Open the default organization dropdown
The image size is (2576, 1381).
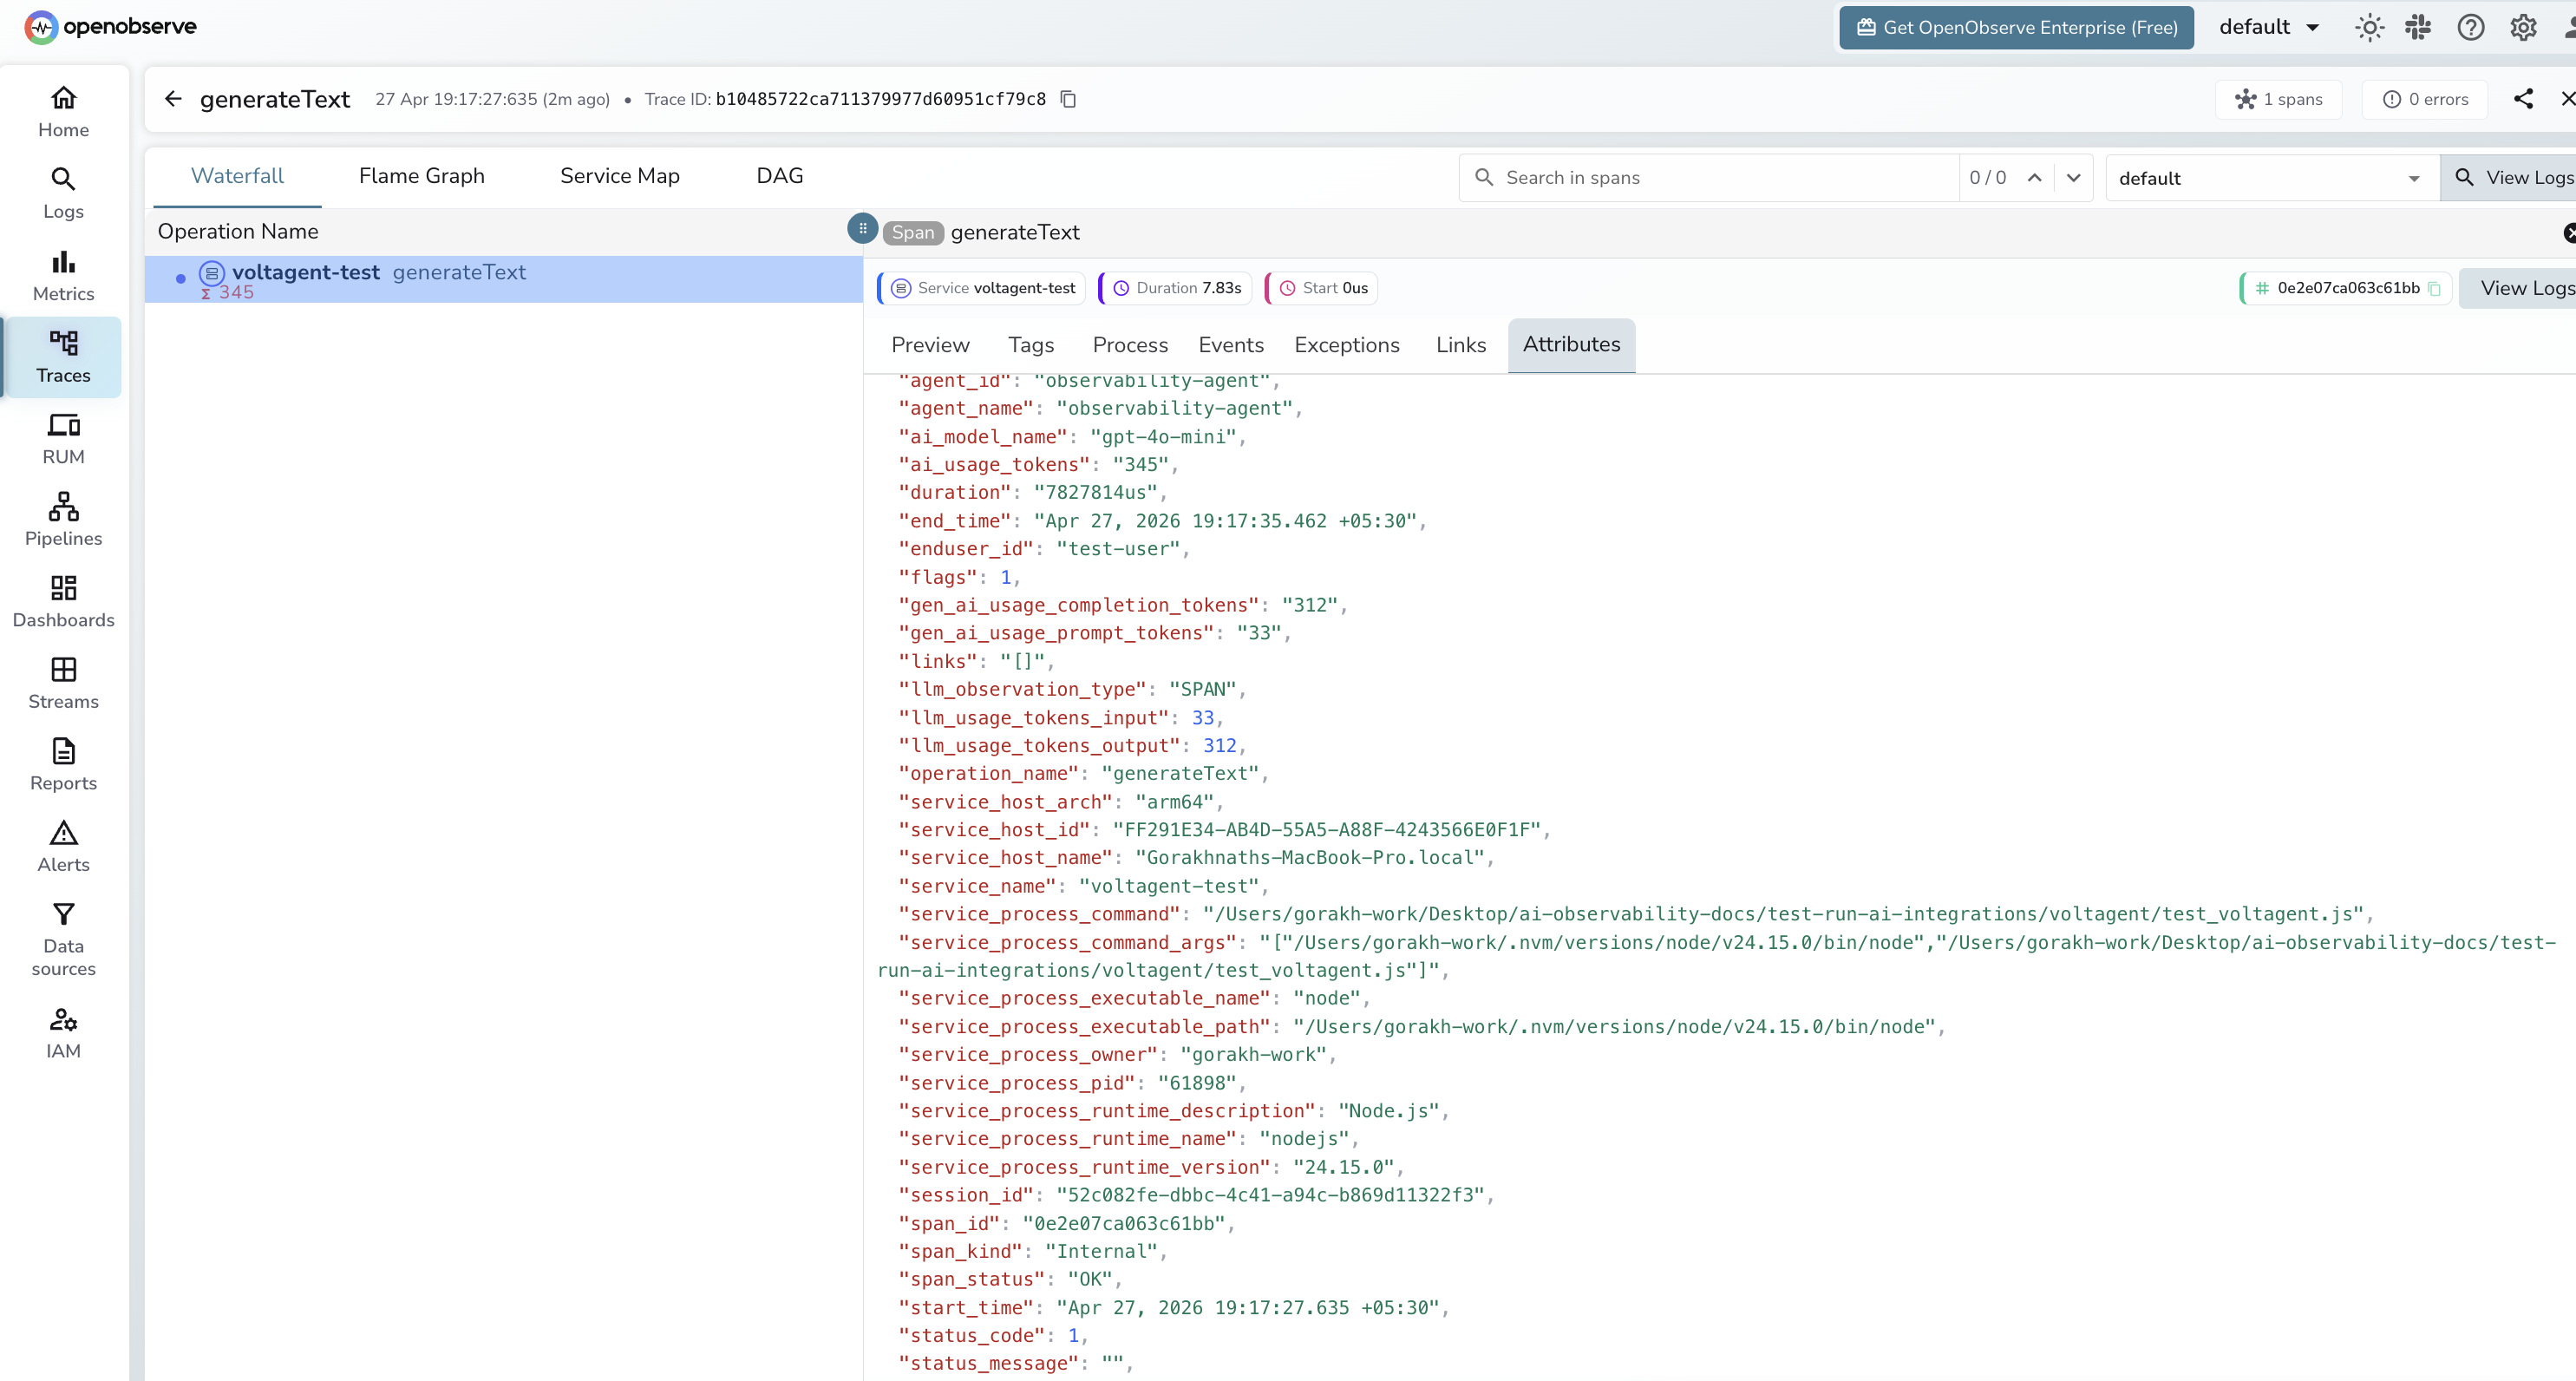click(2268, 27)
